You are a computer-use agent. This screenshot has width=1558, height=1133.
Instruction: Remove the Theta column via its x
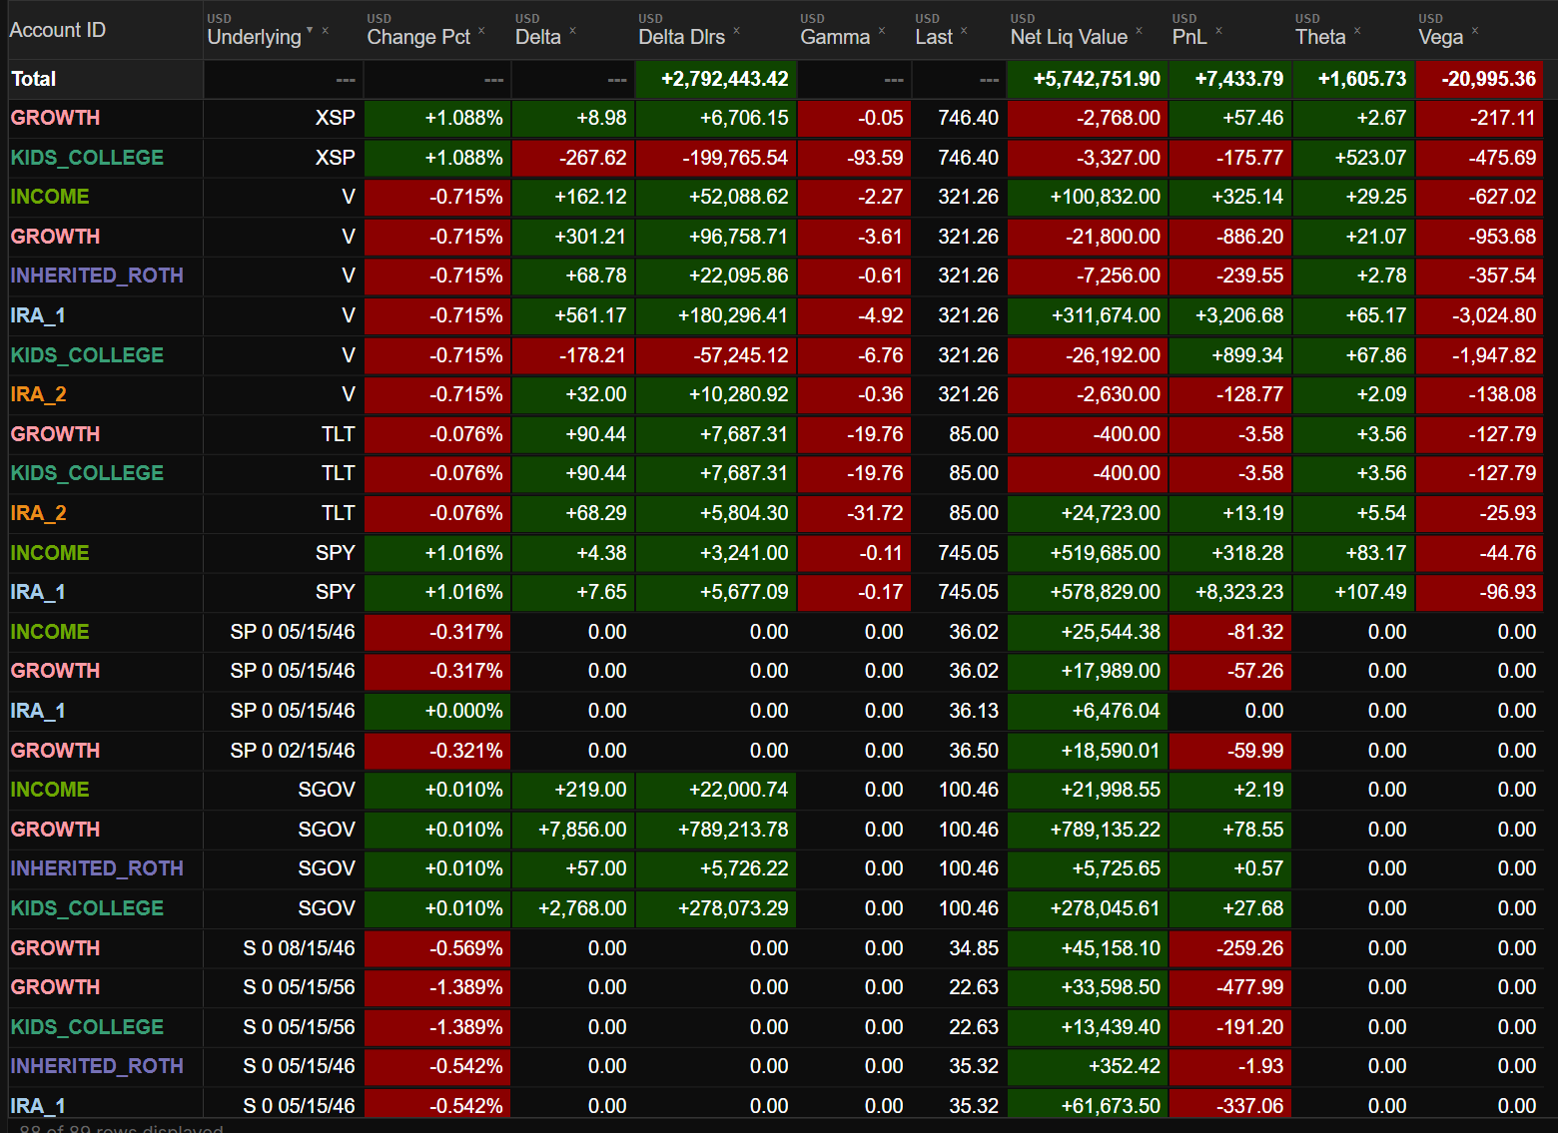click(x=1357, y=31)
